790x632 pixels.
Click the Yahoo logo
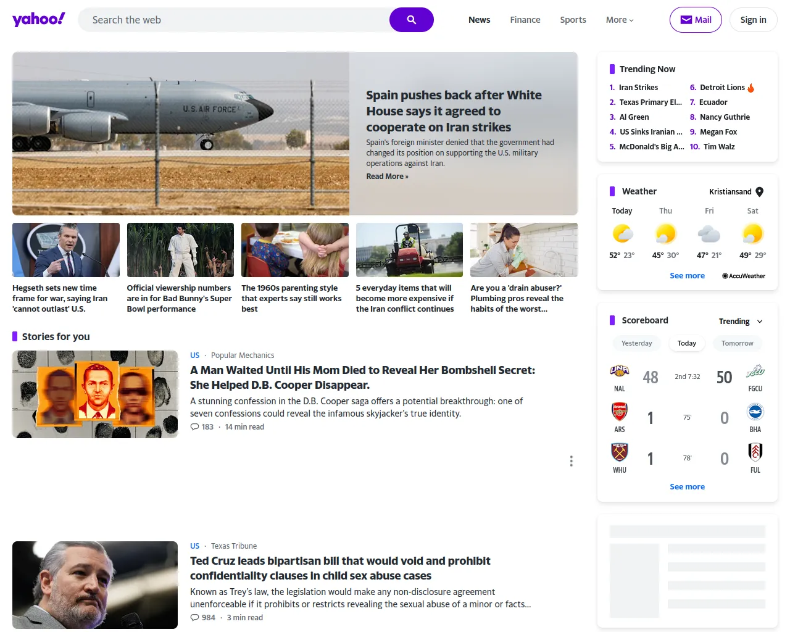click(x=38, y=19)
